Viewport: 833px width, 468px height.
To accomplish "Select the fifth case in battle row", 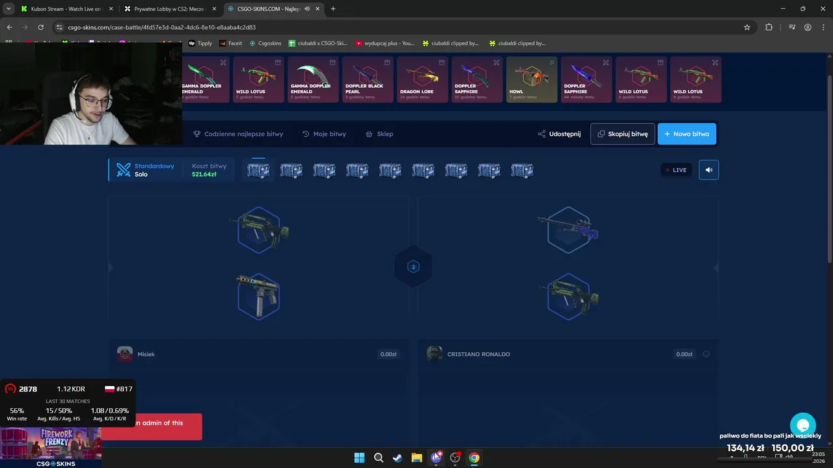I will tap(390, 170).
